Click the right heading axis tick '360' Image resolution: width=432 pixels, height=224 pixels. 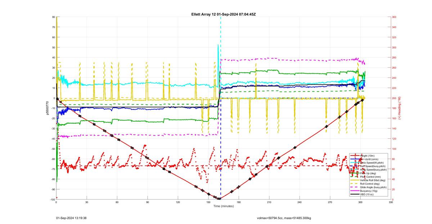point(394,17)
